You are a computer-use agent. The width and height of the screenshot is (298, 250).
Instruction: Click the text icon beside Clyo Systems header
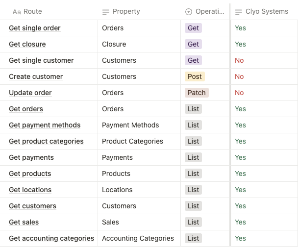[239, 11]
